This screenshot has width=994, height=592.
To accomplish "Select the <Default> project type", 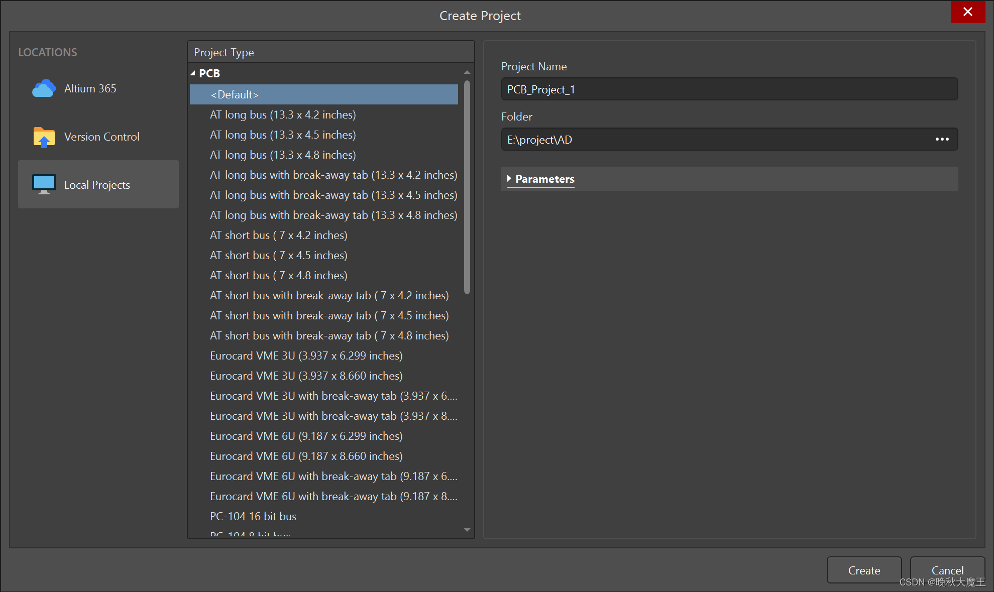I will point(234,94).
